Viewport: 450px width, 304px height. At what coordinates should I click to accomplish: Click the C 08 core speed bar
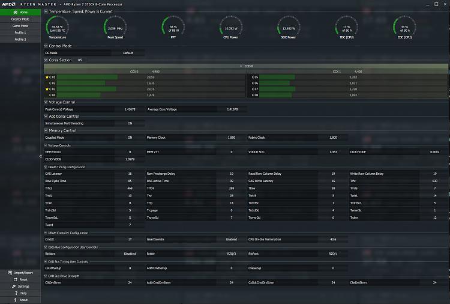[x=353, y=95]
